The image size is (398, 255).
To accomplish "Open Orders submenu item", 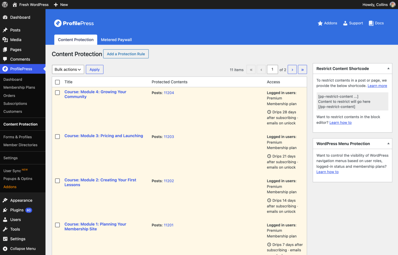I will pyautogui.click(x=9, y=95).
